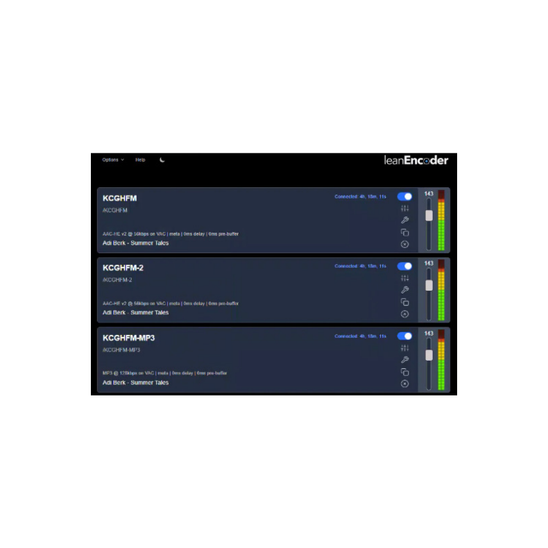Duplicate the KCGHFM-2 encoder

pos(404,302)
